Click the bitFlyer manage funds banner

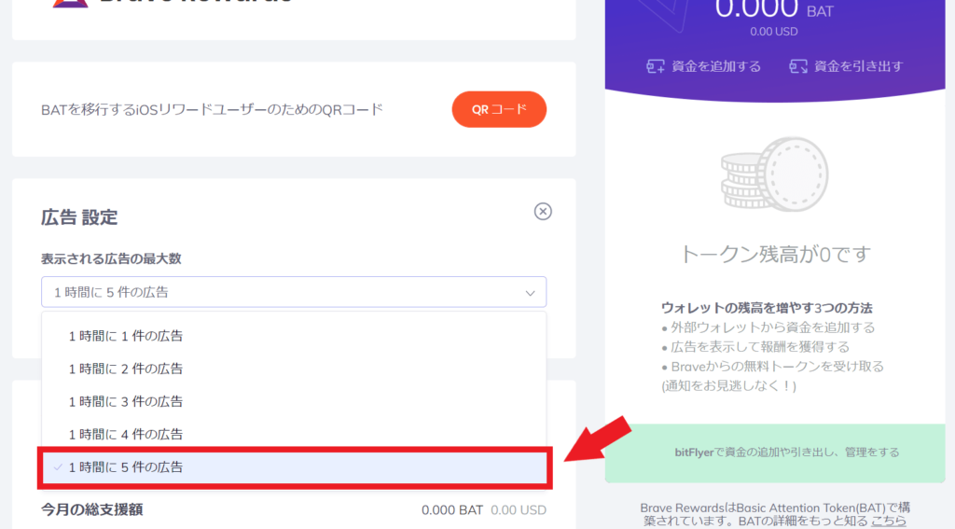point(775,452)
